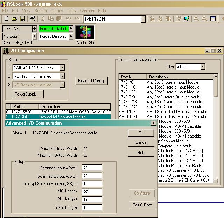Copy with the toolbar copy icon
The width and height of the screenshot is (224, 218).
coord(51,19)
